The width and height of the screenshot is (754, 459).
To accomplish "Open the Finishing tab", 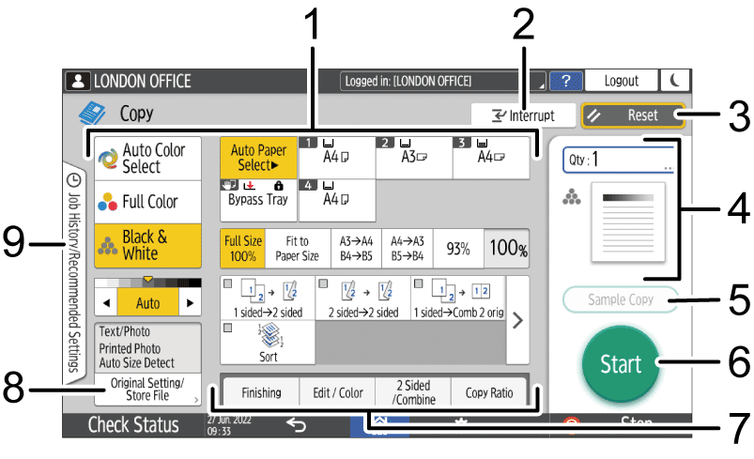I will pyautogui.click(x=260, y=392).
